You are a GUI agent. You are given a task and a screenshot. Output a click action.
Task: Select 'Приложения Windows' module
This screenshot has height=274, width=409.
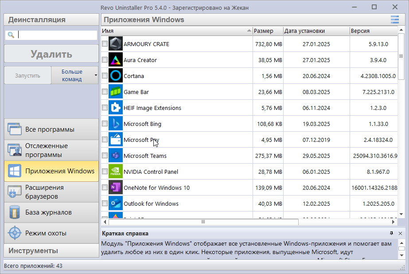[51, 171]
